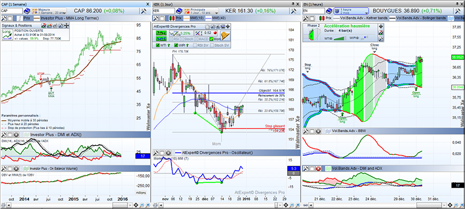Open hammer settings icon right of KER price
This screenshot has height=209, width=465.
point(294,11)
